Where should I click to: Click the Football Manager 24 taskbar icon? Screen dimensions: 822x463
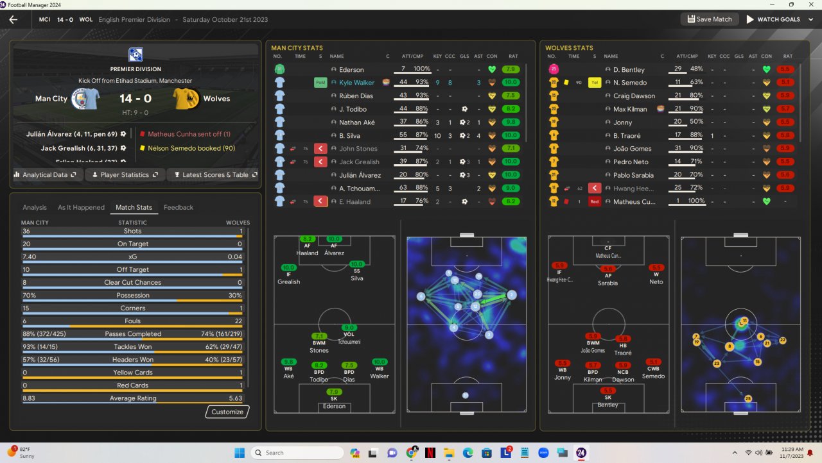click(581, 452)
